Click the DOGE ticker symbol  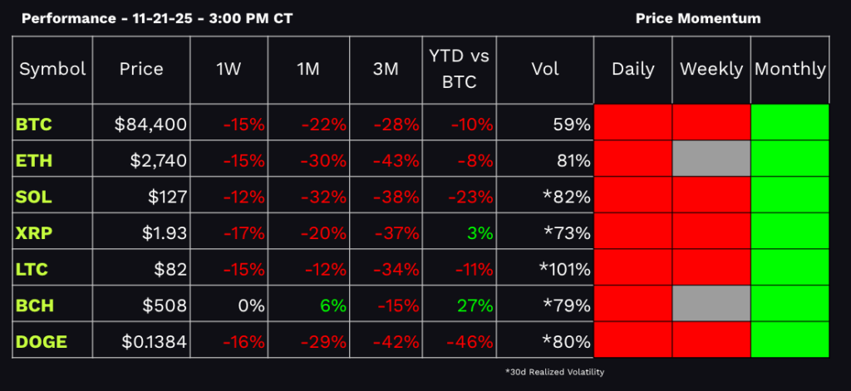41,341
